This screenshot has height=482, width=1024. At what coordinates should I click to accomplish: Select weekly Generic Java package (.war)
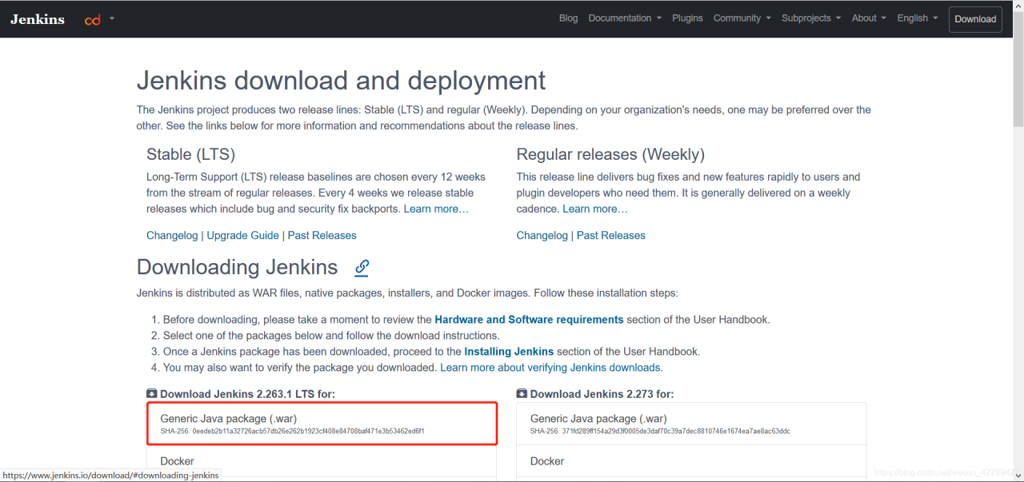(691, 424)
